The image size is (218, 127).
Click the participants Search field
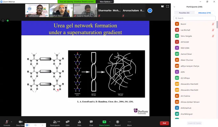[195, 18]
